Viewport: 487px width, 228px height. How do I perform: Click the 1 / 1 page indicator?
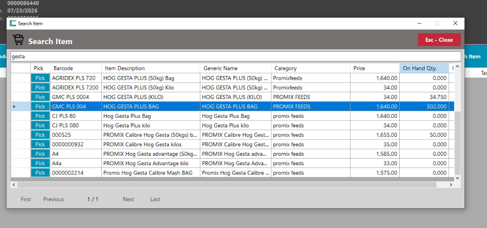coord(92,199)
